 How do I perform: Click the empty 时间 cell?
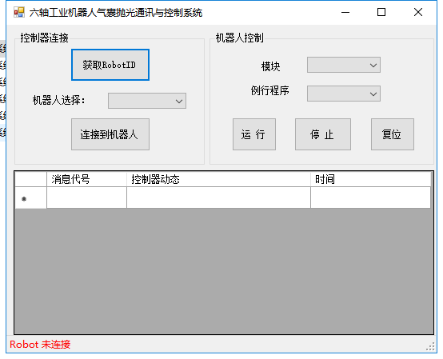click(x=371, y=197)
